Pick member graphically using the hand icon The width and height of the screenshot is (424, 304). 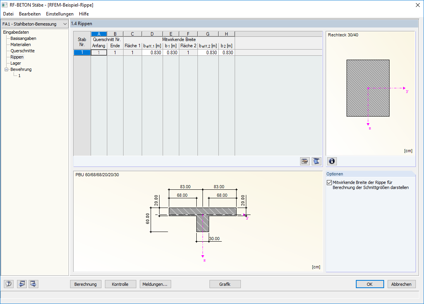pos(304,161)
